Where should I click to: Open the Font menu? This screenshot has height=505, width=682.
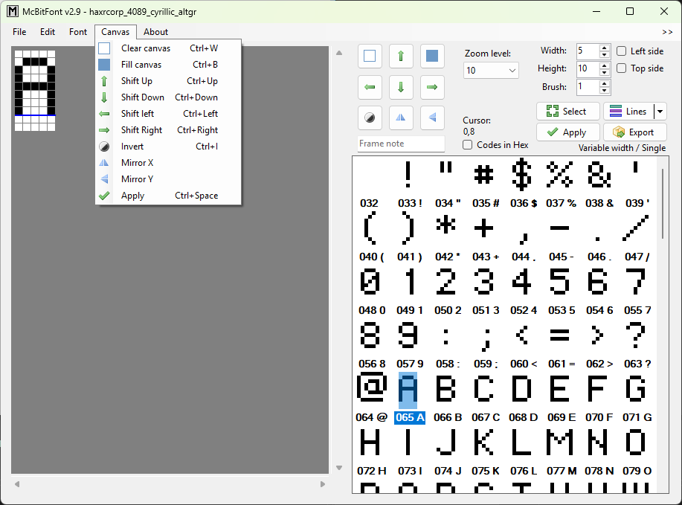[78, 32]
